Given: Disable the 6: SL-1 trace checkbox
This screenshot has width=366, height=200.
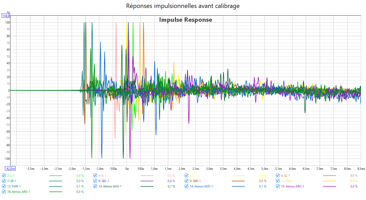Looking at the screenshot, I should pyautogui.click(x=278, y=176).
